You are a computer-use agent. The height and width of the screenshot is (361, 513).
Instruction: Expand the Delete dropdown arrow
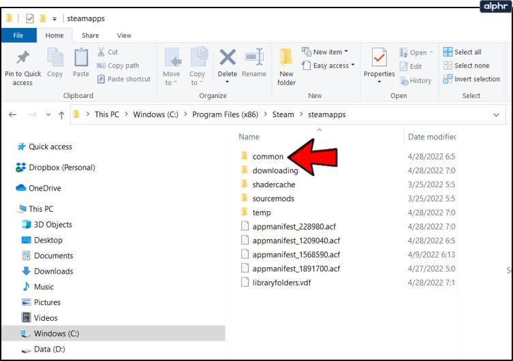coord(228,82)
